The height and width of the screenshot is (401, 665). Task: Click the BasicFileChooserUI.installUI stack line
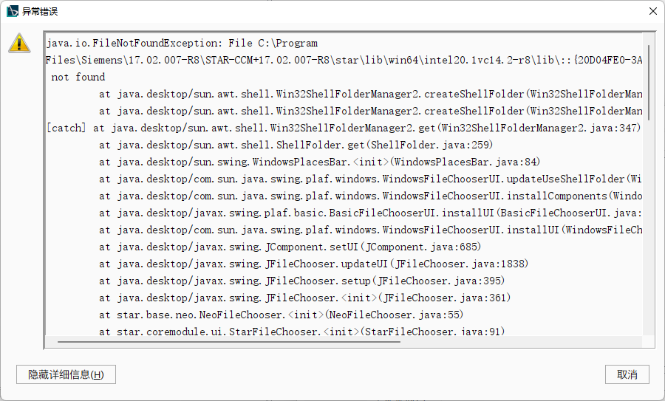369,213
